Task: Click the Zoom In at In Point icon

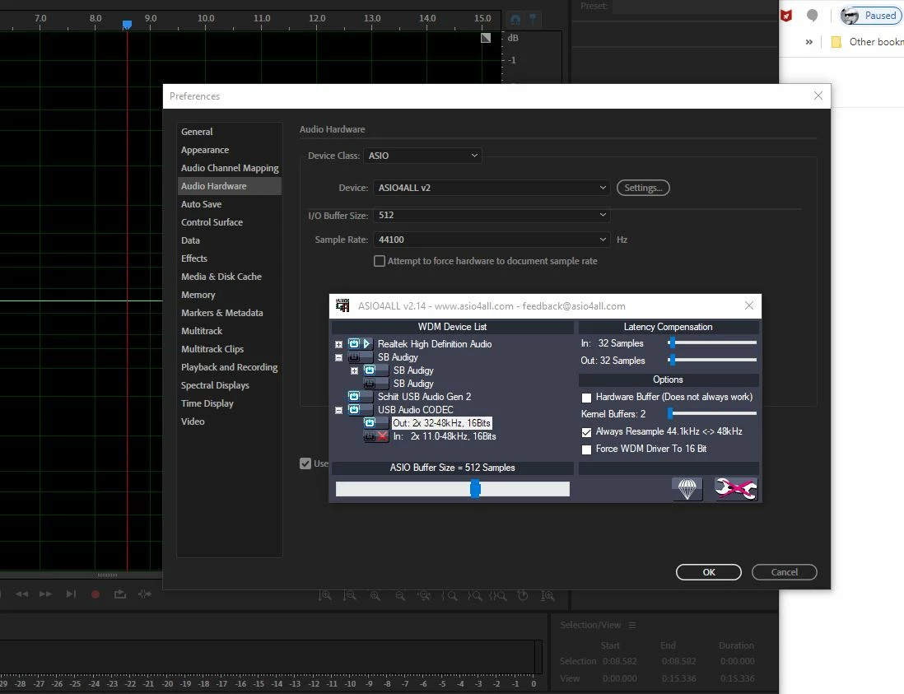Action: click(450, 595)
